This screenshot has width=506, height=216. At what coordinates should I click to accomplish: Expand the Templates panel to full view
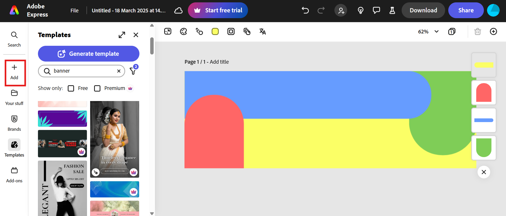pos(122,35)
